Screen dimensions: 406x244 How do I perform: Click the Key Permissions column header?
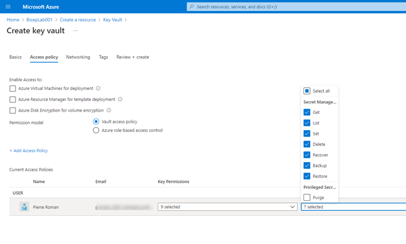pyautogui.click(x=174, y=182)
